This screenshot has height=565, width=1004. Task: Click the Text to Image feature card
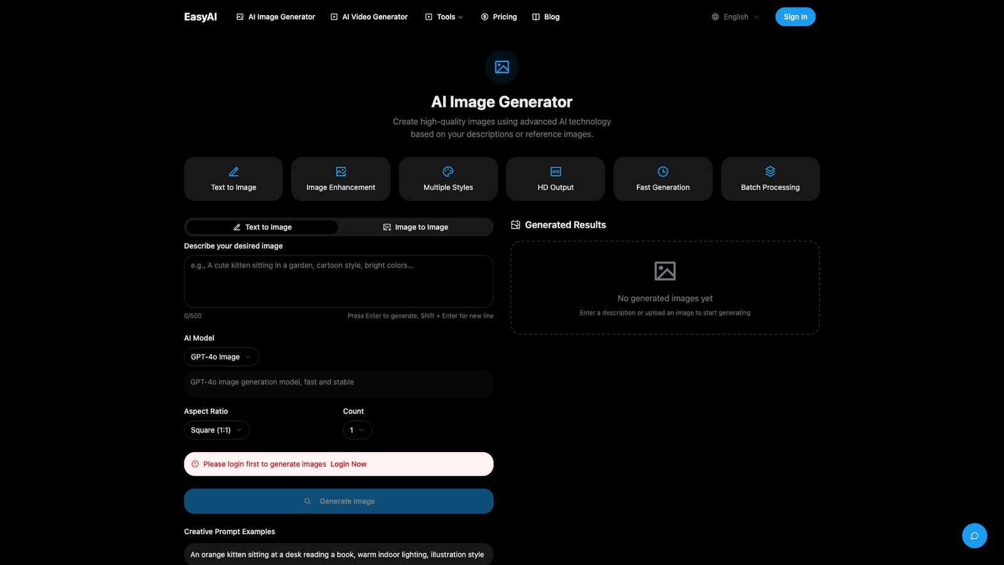[x=233, y=179]
